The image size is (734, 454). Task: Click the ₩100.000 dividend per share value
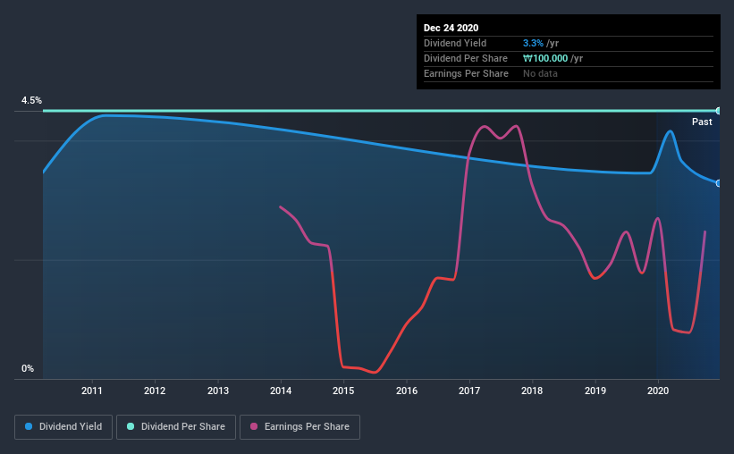[545, 58]
